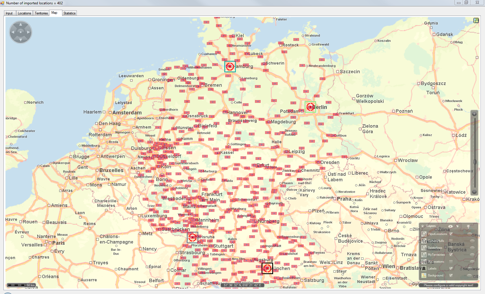Click the Layers panel lightbulb icon
This screenshot has height=294, width=485.
pos(468,226)
